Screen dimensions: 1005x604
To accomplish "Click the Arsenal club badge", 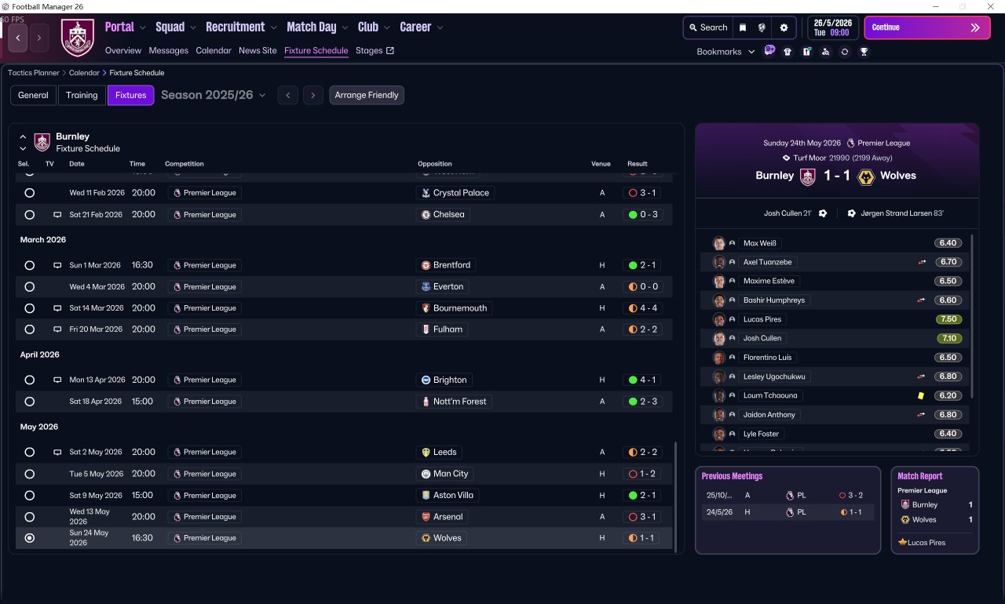I will [426, 517].
